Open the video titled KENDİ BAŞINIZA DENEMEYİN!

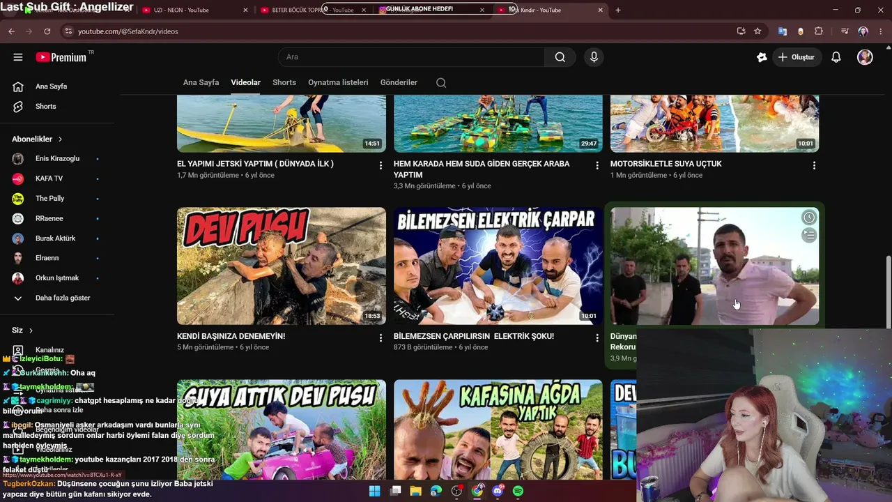click(231, 336)
